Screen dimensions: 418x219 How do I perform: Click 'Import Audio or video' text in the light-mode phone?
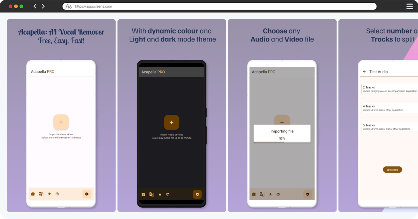coord(61,134)
